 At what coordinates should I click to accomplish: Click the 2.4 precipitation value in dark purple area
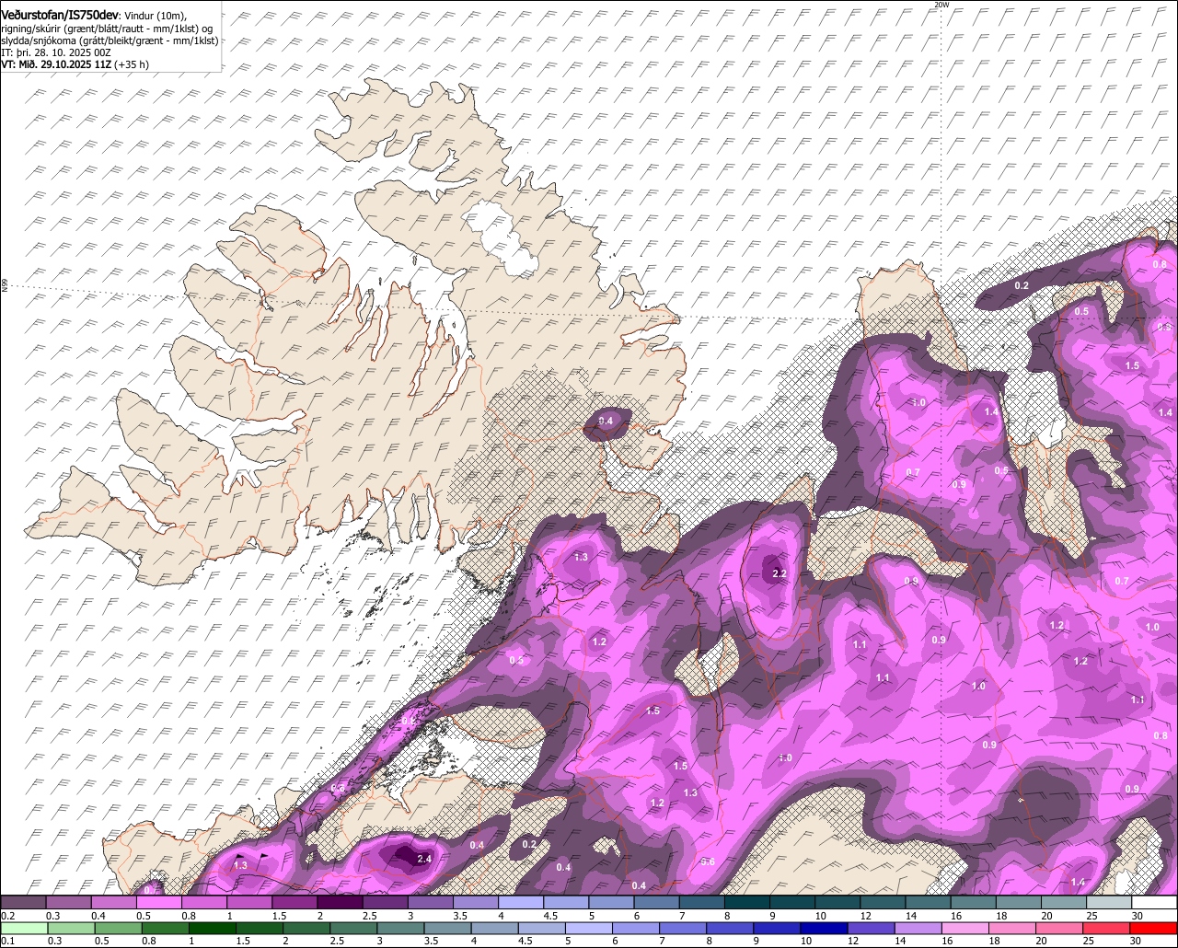424,859
